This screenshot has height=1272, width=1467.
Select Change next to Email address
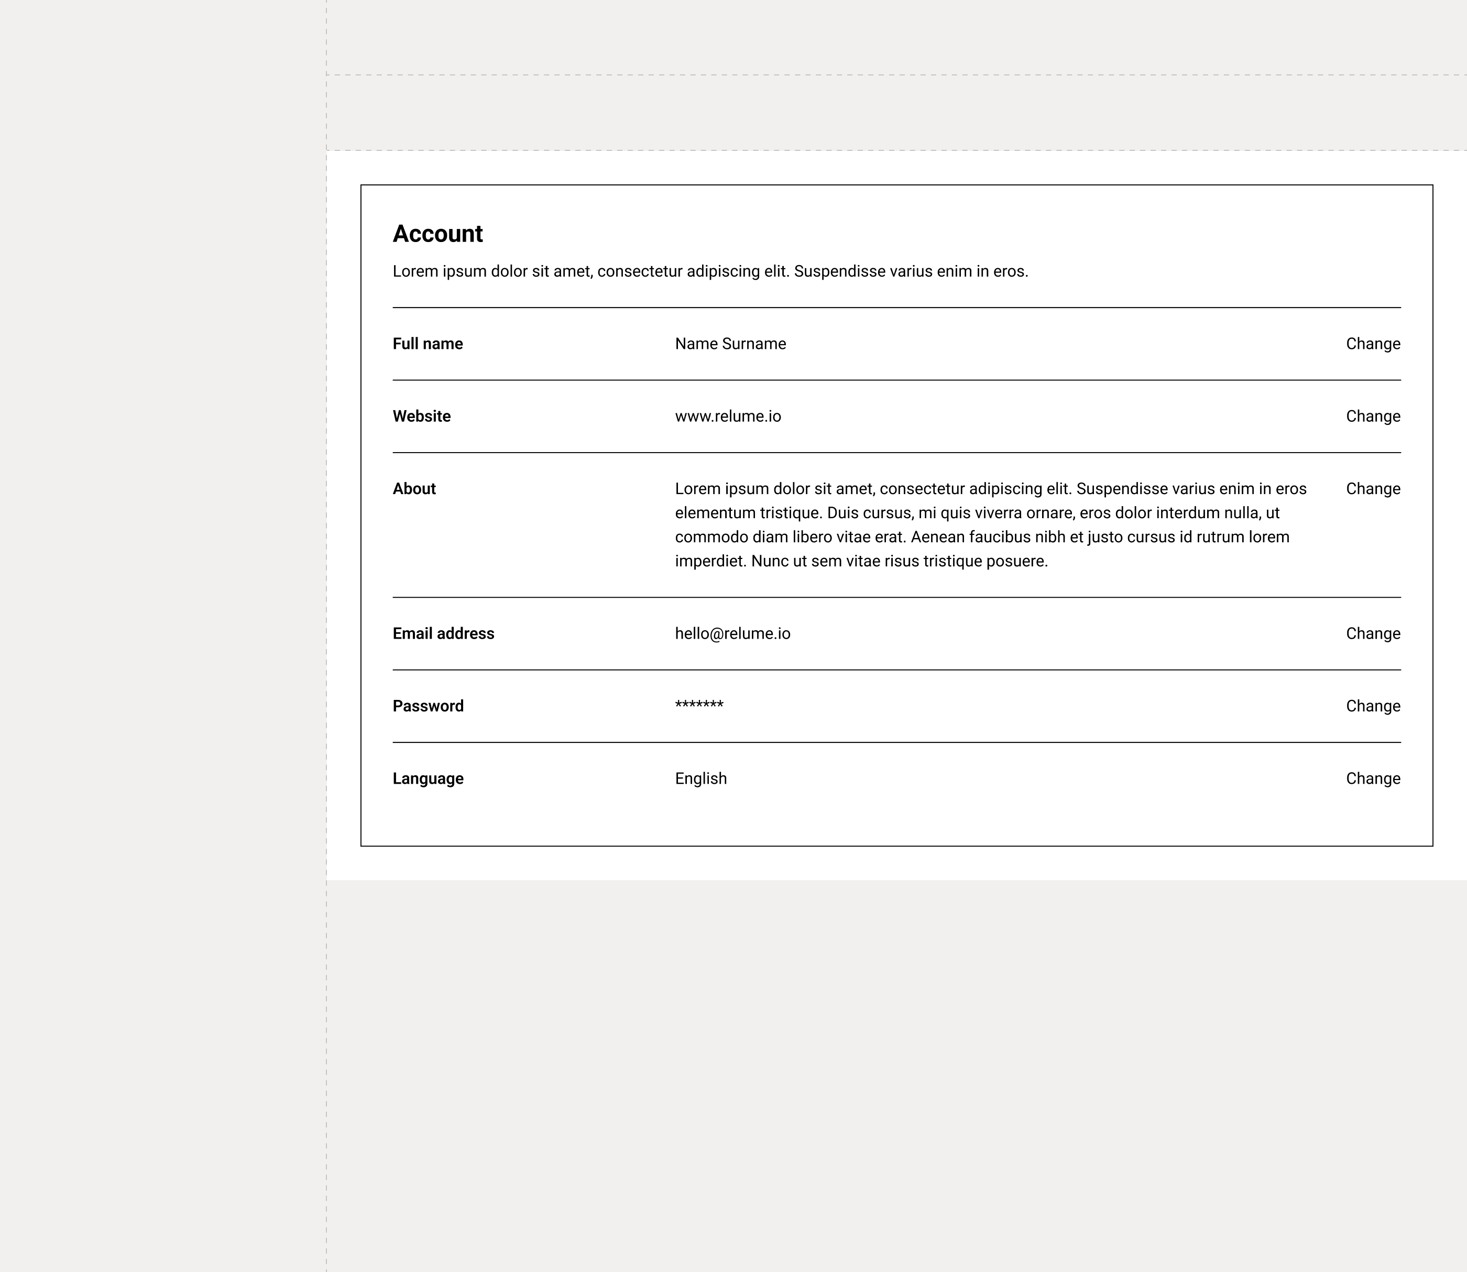click(x=1373, y=633)
